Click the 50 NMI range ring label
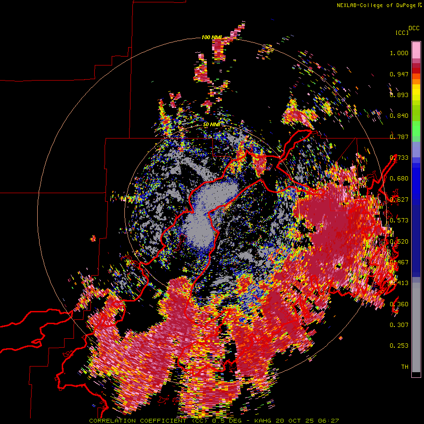The width and height of the screenshot is (424, 424). 212,124
